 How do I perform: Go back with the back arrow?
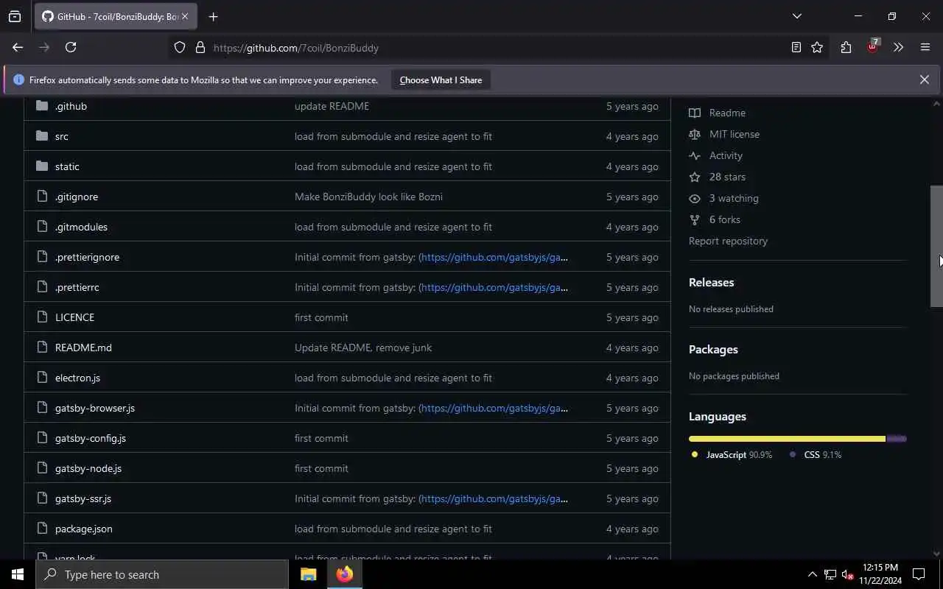coord(18,47)
